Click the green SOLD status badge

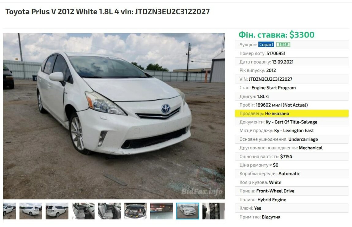[x=283, y=44]
